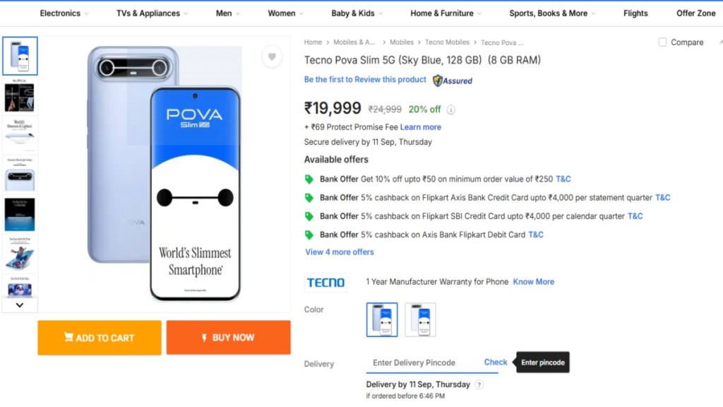Tick the Compare checkbox
Screen dimensions: 723x407
[662, 42]
